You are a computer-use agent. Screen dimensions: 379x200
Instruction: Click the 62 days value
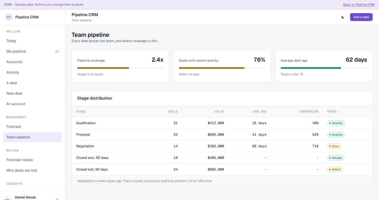[356, 60]
